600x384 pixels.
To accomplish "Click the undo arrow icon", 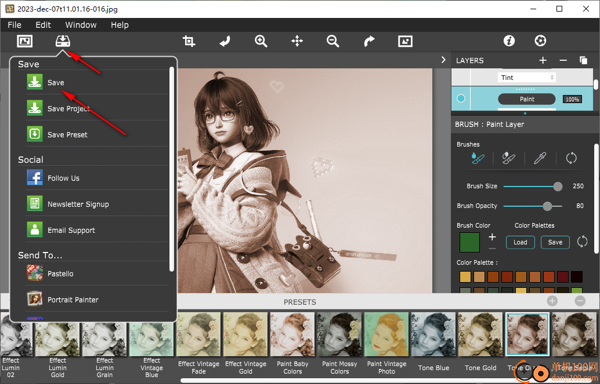I will click(x=225, y=41).
